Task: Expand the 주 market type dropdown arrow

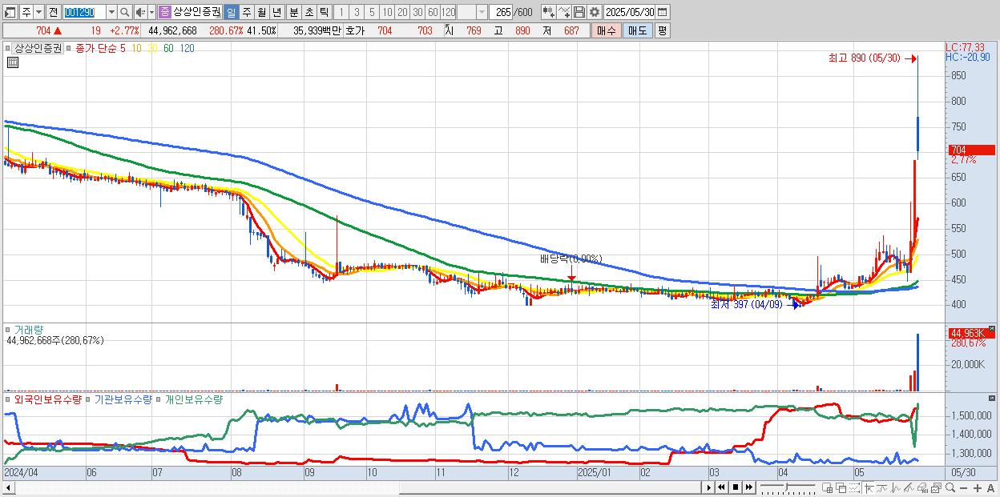Action: click(38, 12)
